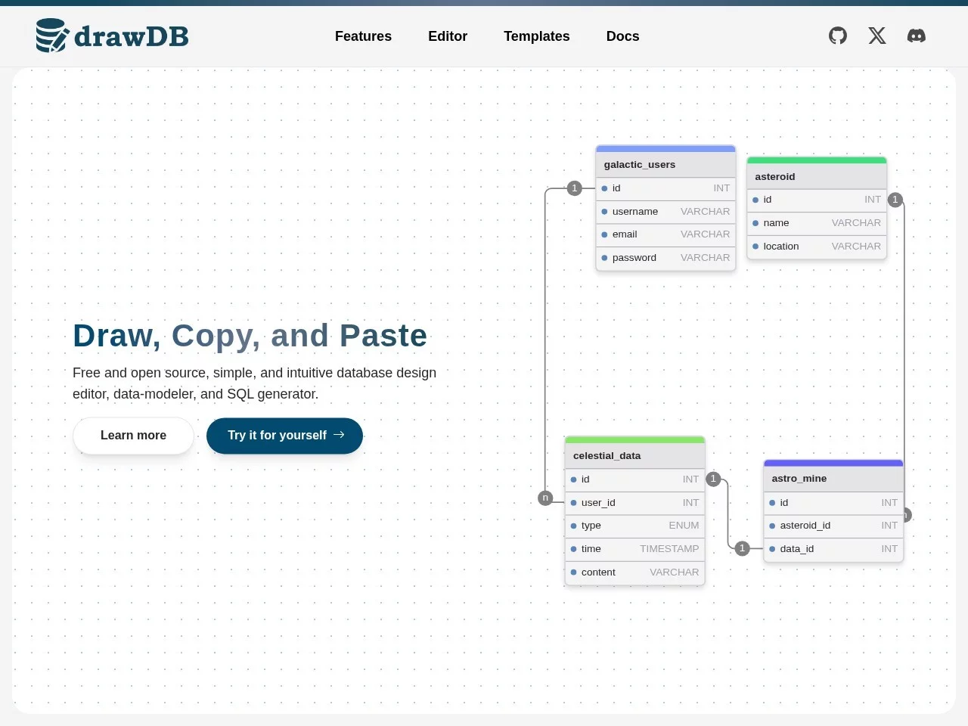The width and height of the screenshot is (968, 726).
Task: Click the location VARCHAR row in asteroid table
Action: click(817, 246)
